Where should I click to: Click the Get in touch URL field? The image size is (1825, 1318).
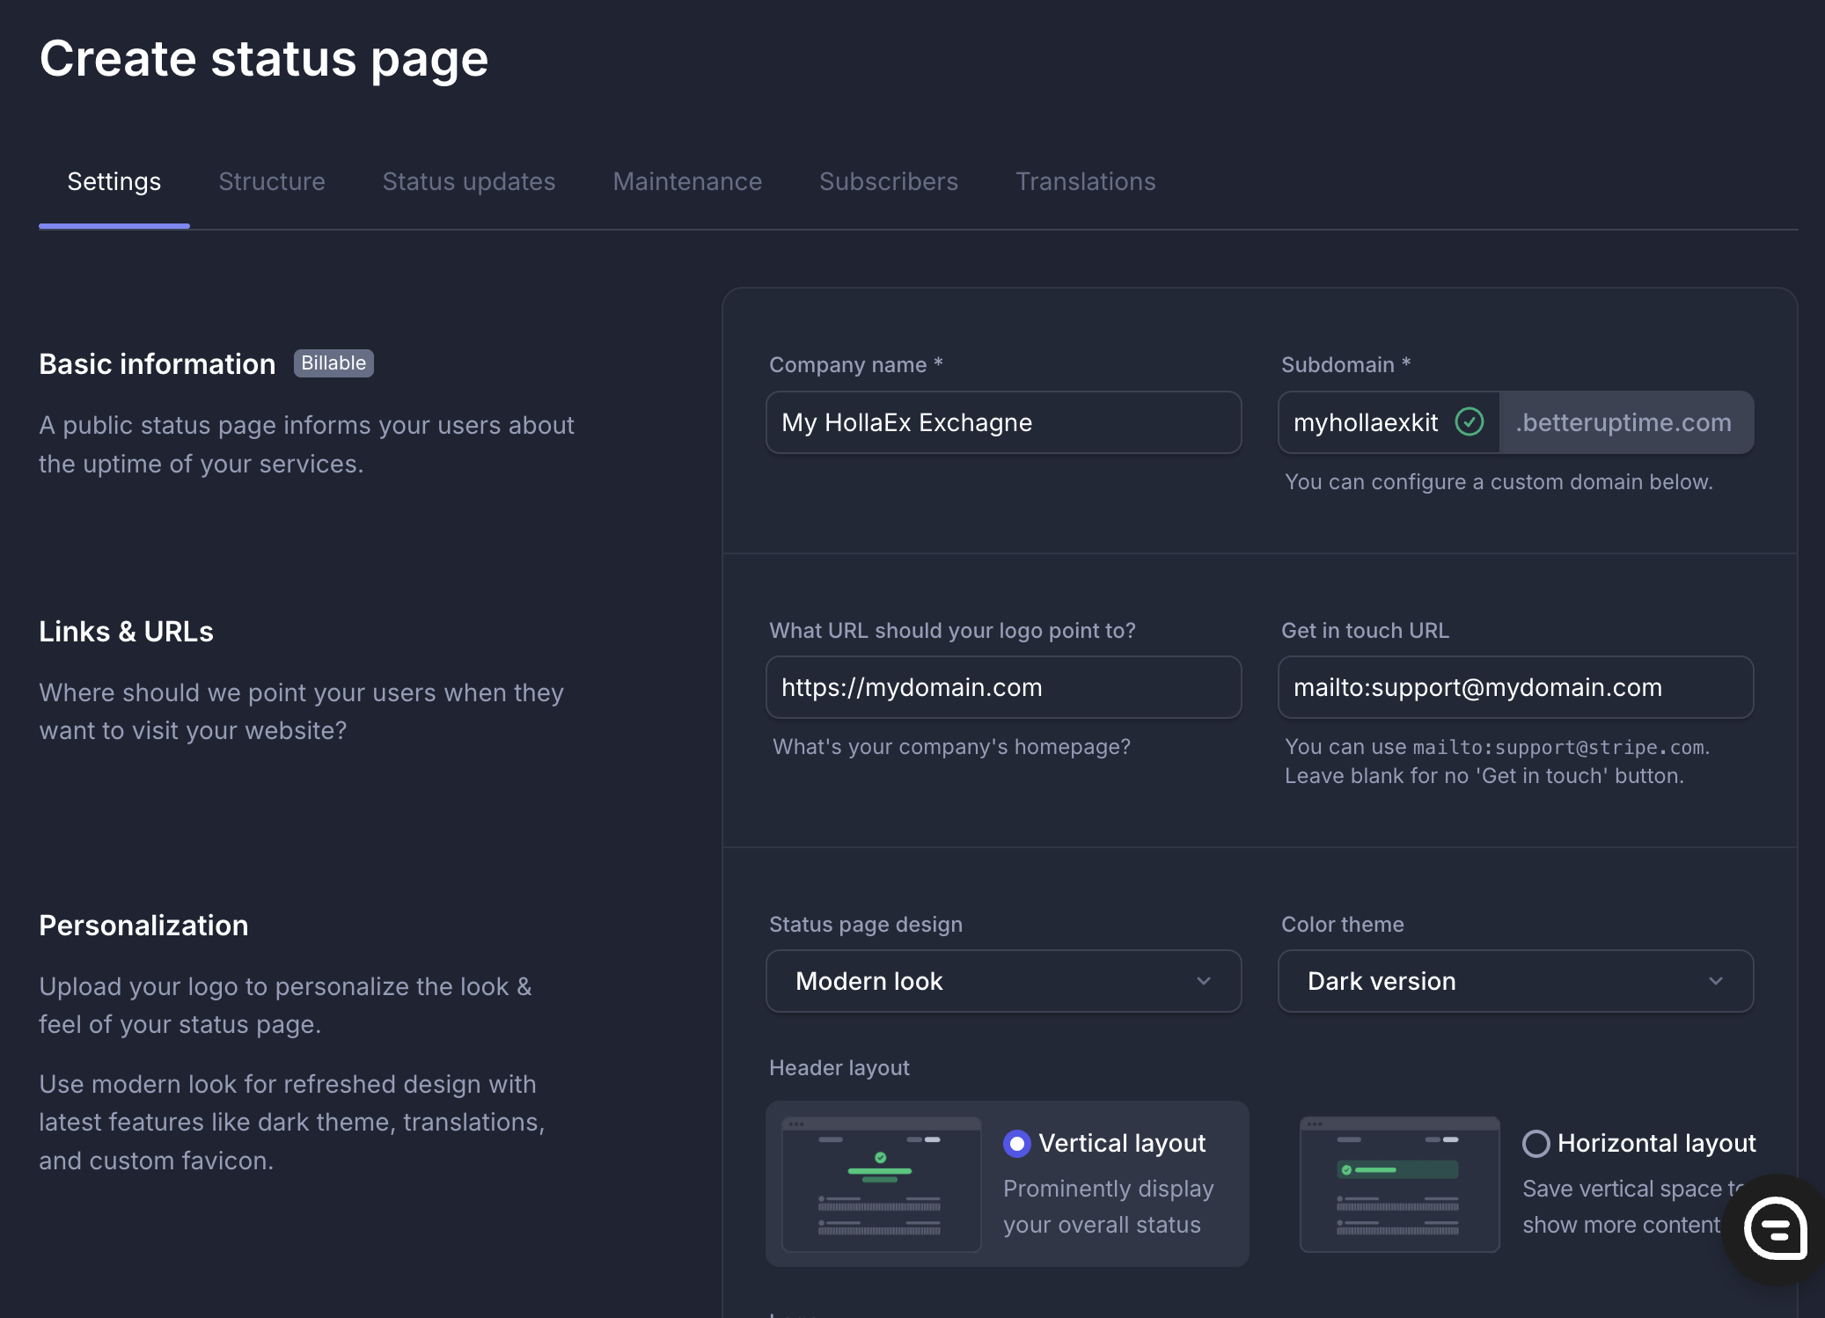point(1515,687)
